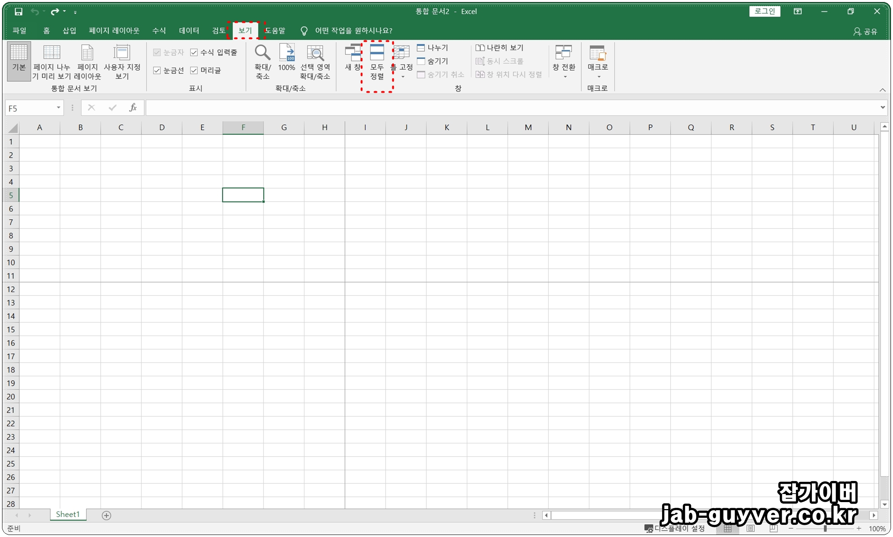Switch to the 데이터 ribbon tab
The height and width of the screenshot is (537, 893).
click(x=189, y=31)
